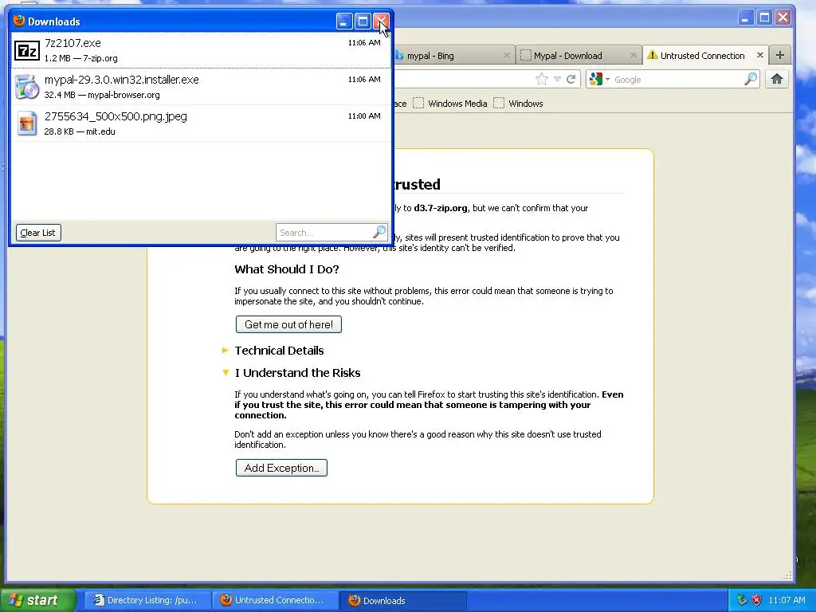This screenshot has width=816, height=612.
Task: Click the search magnifier in Google box
Action: (751, 79)
